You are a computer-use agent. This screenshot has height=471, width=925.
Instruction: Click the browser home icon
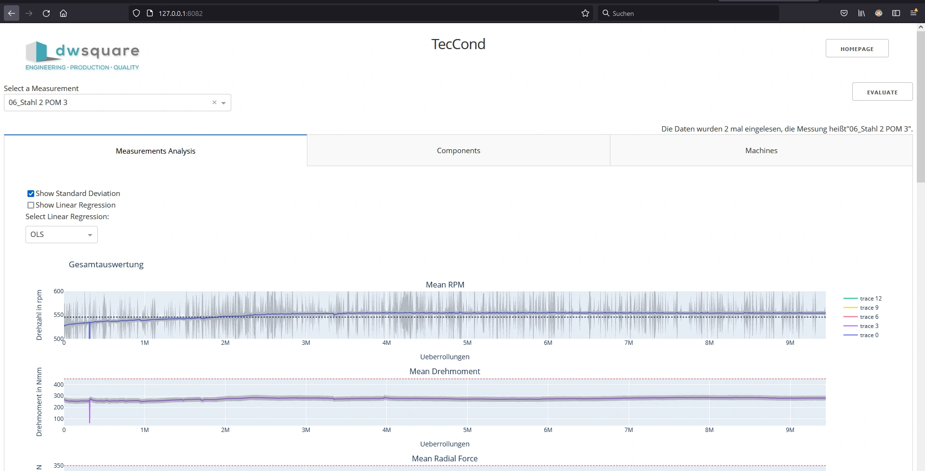point(63,13)
